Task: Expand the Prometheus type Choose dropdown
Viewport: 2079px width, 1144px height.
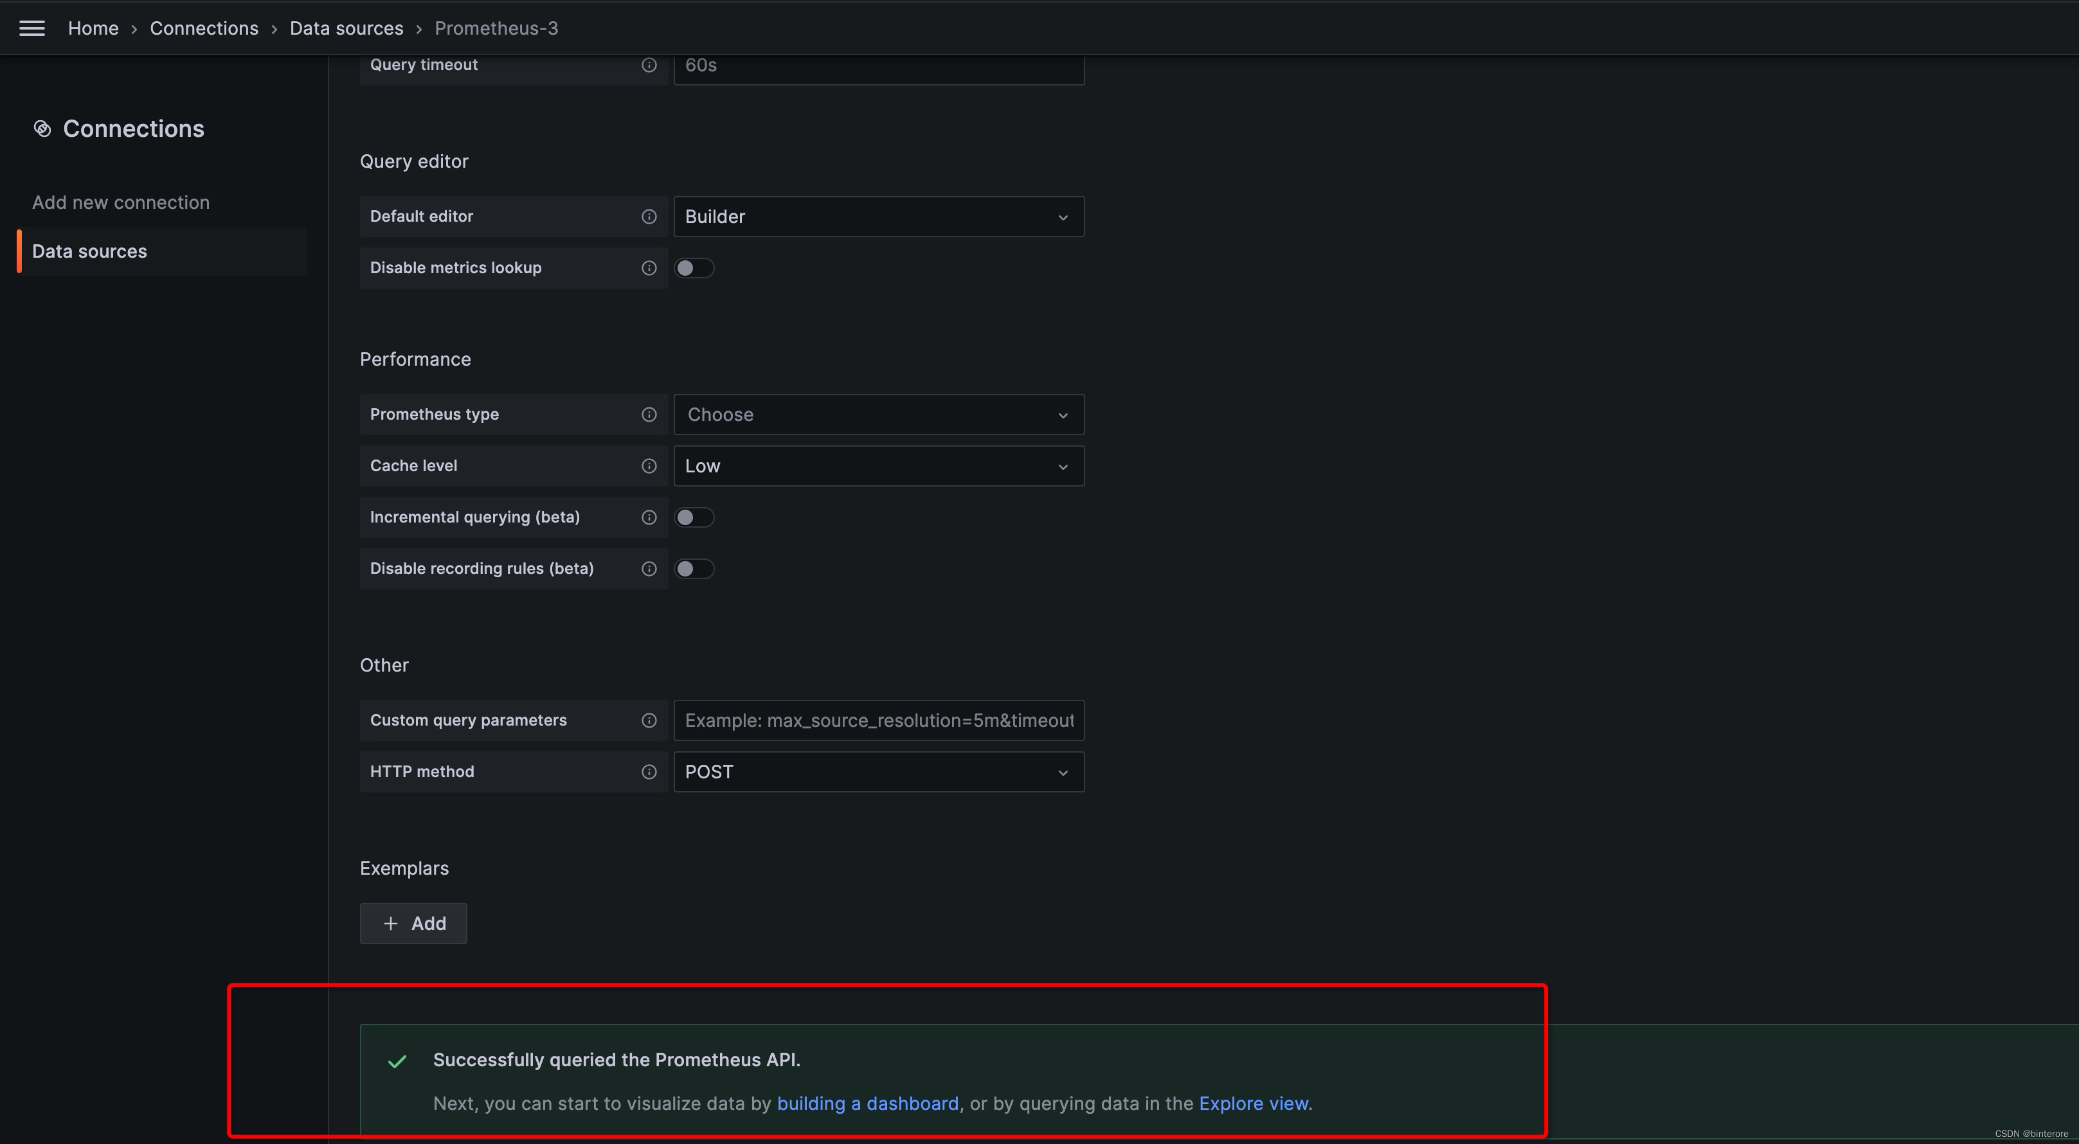Action: click(x=878, y=415)
